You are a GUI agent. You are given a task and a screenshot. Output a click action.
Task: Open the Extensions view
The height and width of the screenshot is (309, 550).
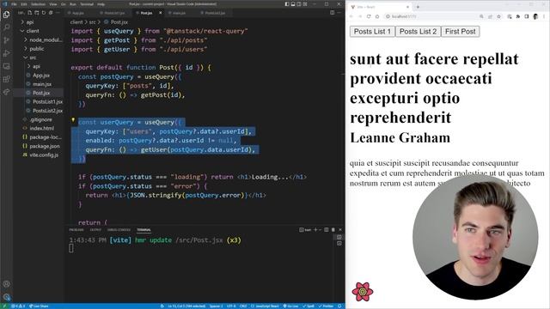(6, 79)
